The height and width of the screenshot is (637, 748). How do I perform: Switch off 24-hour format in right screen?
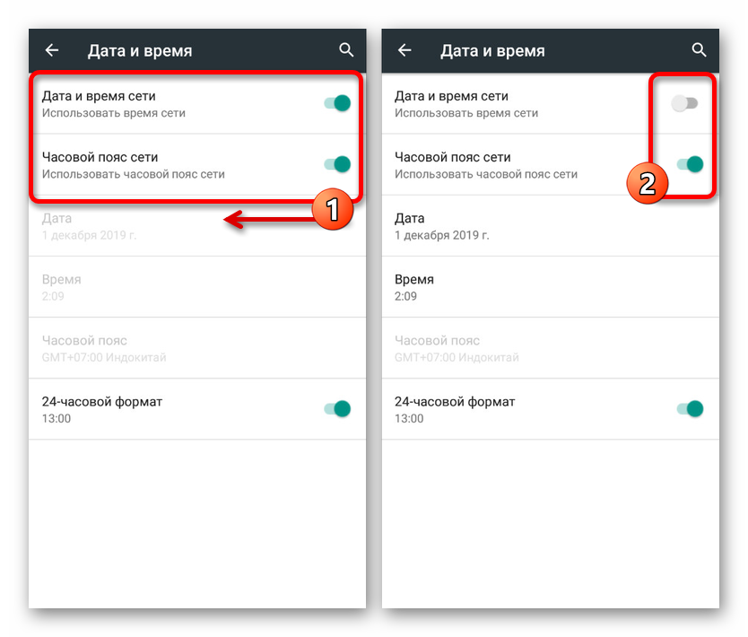(691, 409)
